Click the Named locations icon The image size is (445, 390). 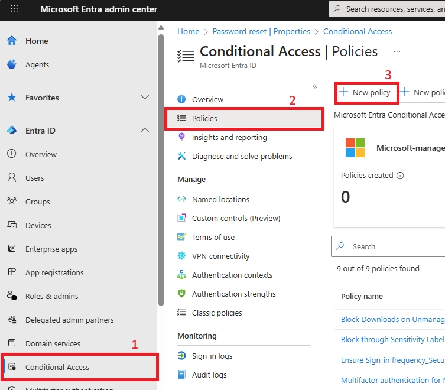click(x=181, y=199)
